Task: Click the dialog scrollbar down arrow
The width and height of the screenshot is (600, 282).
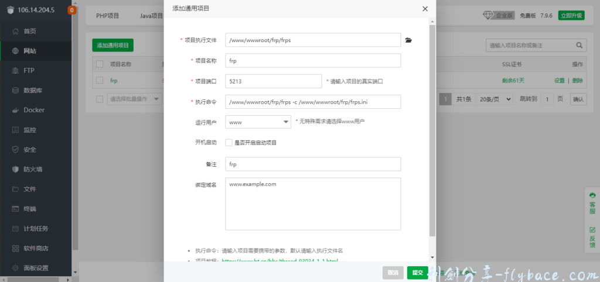Action: 432,257
